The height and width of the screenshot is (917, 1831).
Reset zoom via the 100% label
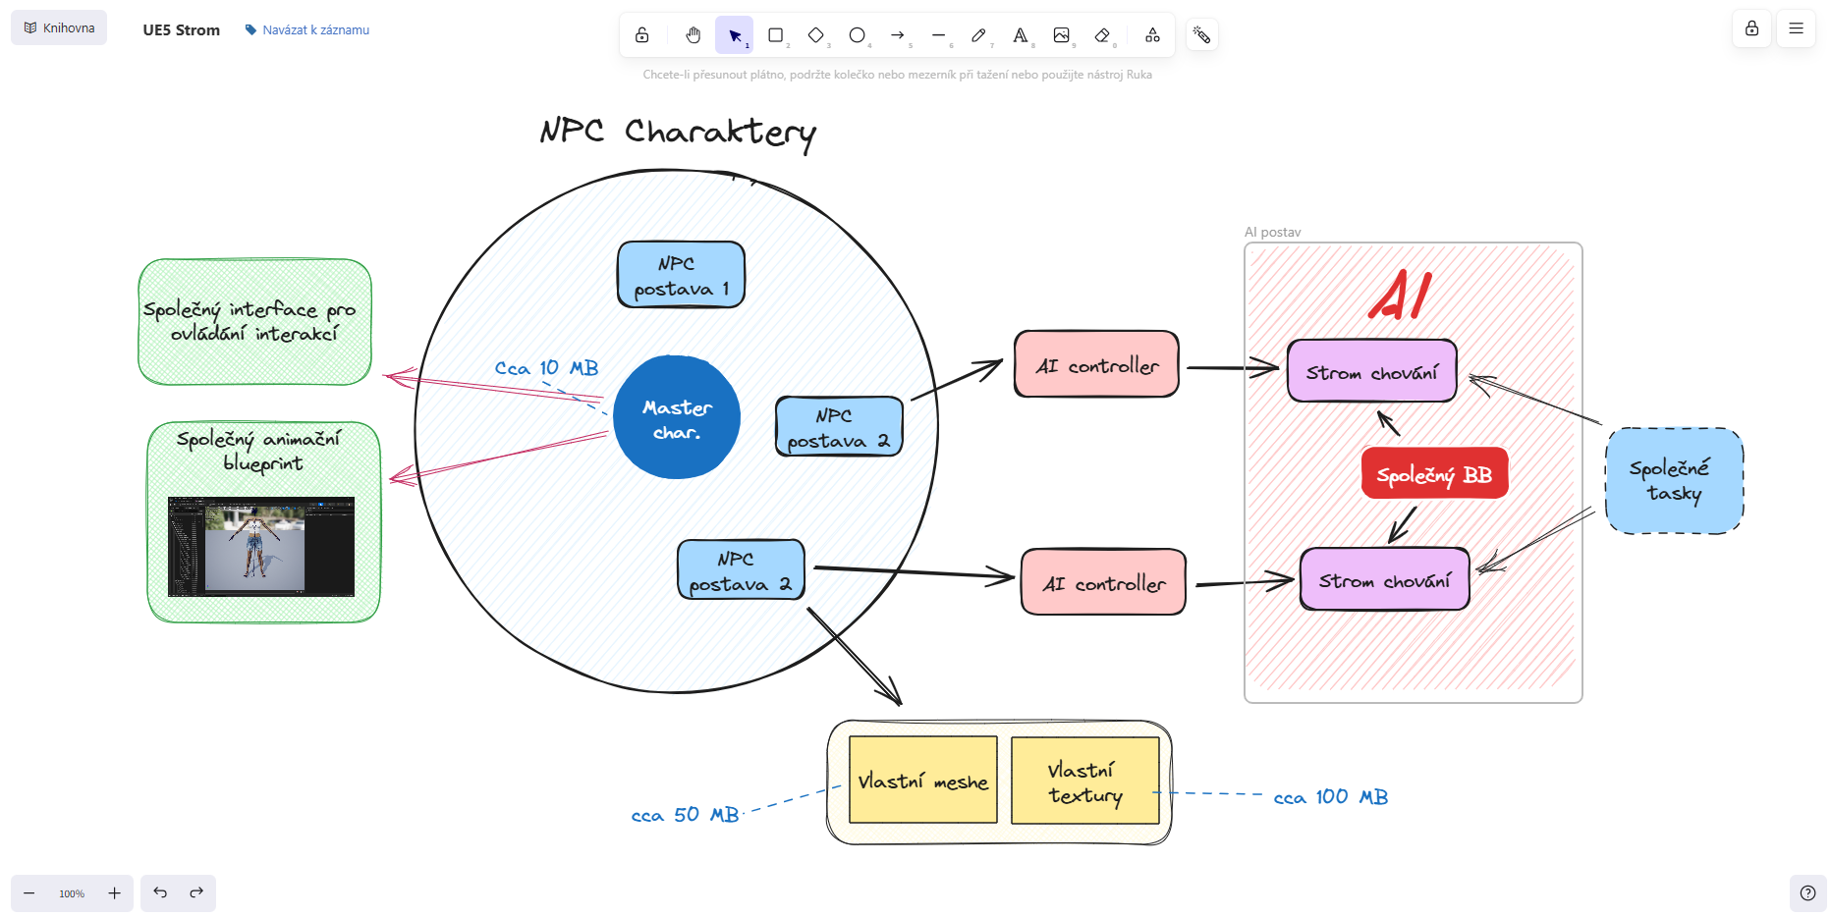tap(72, 893)
